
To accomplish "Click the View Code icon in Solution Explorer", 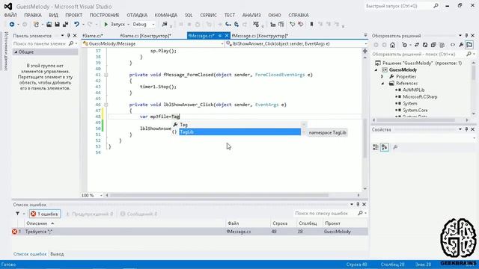I will [453, 45].
